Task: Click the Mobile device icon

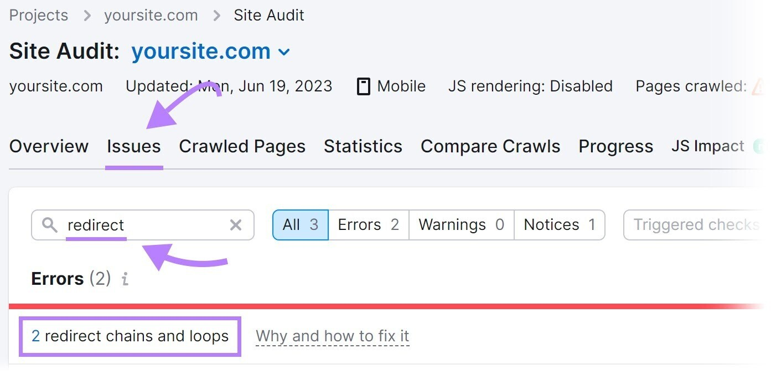Action: tap(363, 86)
